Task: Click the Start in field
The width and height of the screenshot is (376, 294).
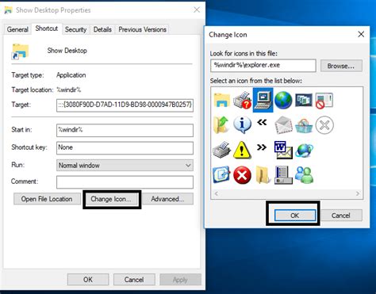Action: pos(125,130)
